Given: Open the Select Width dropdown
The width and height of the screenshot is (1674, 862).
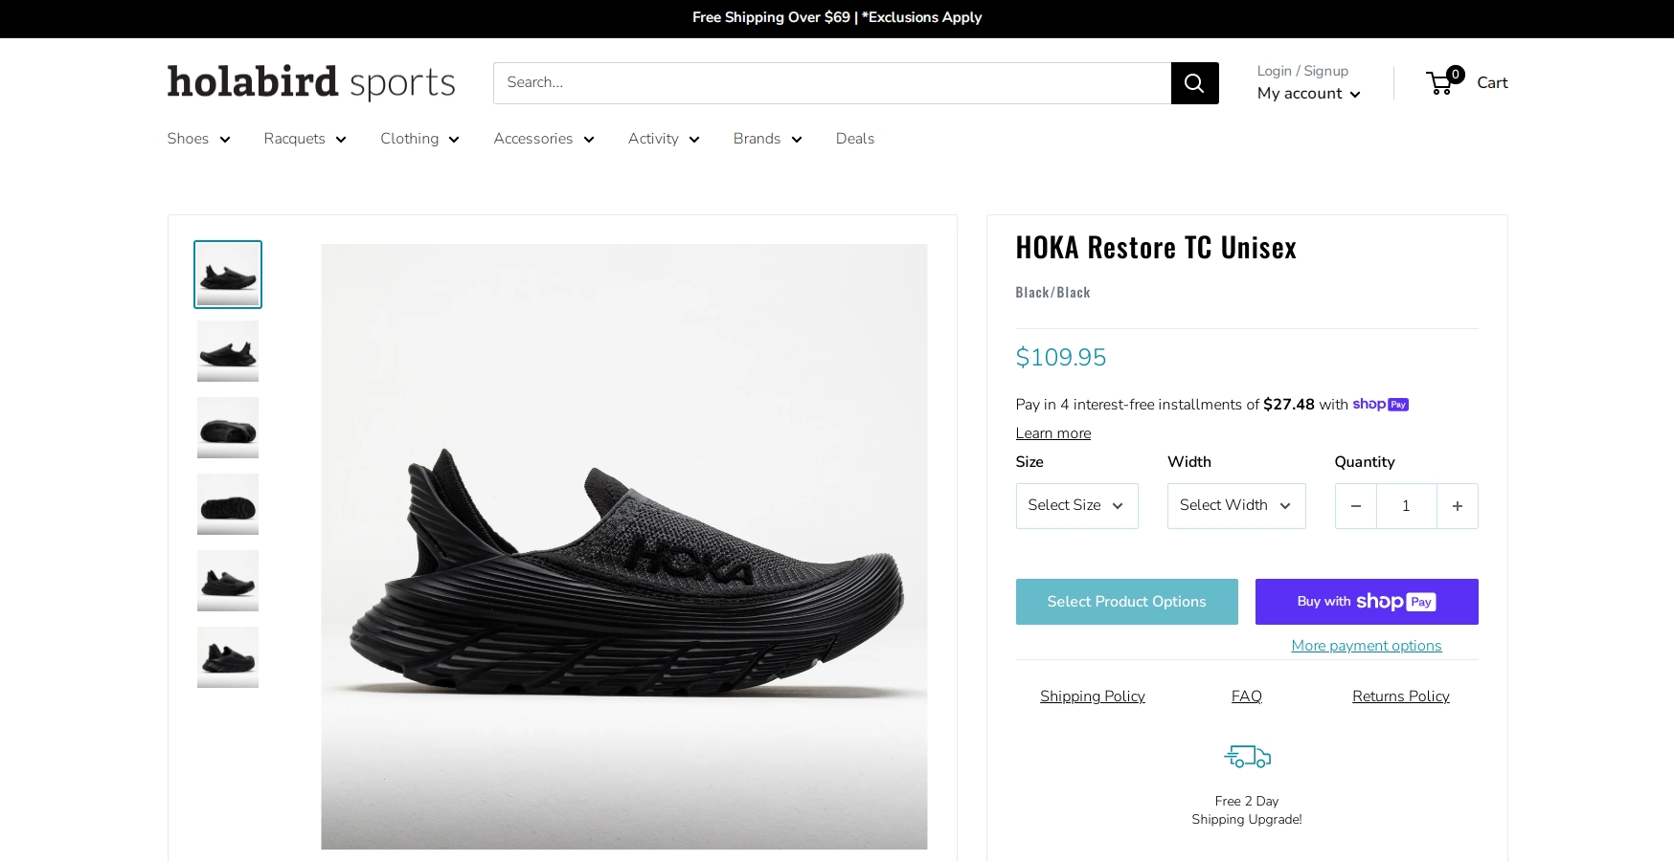Looking at the screenshot, I should tap(1235, 506).
